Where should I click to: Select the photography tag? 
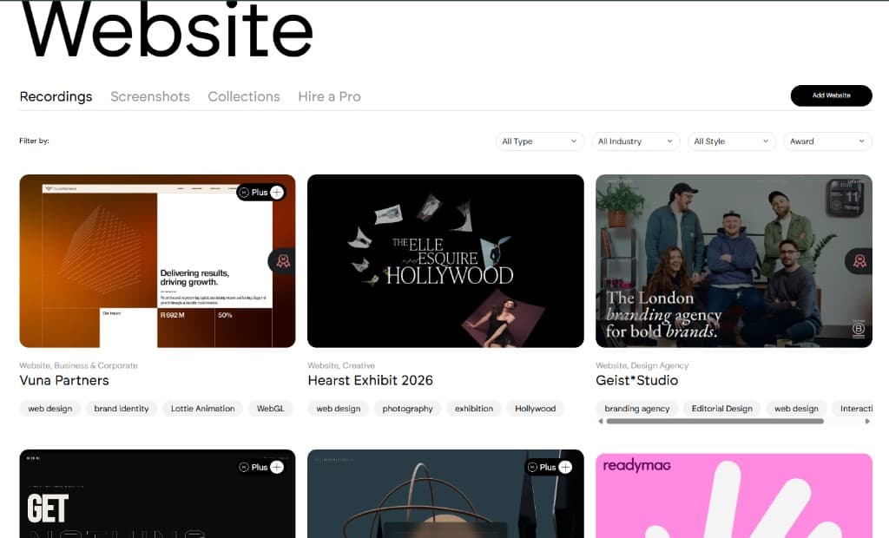[407, 408]
